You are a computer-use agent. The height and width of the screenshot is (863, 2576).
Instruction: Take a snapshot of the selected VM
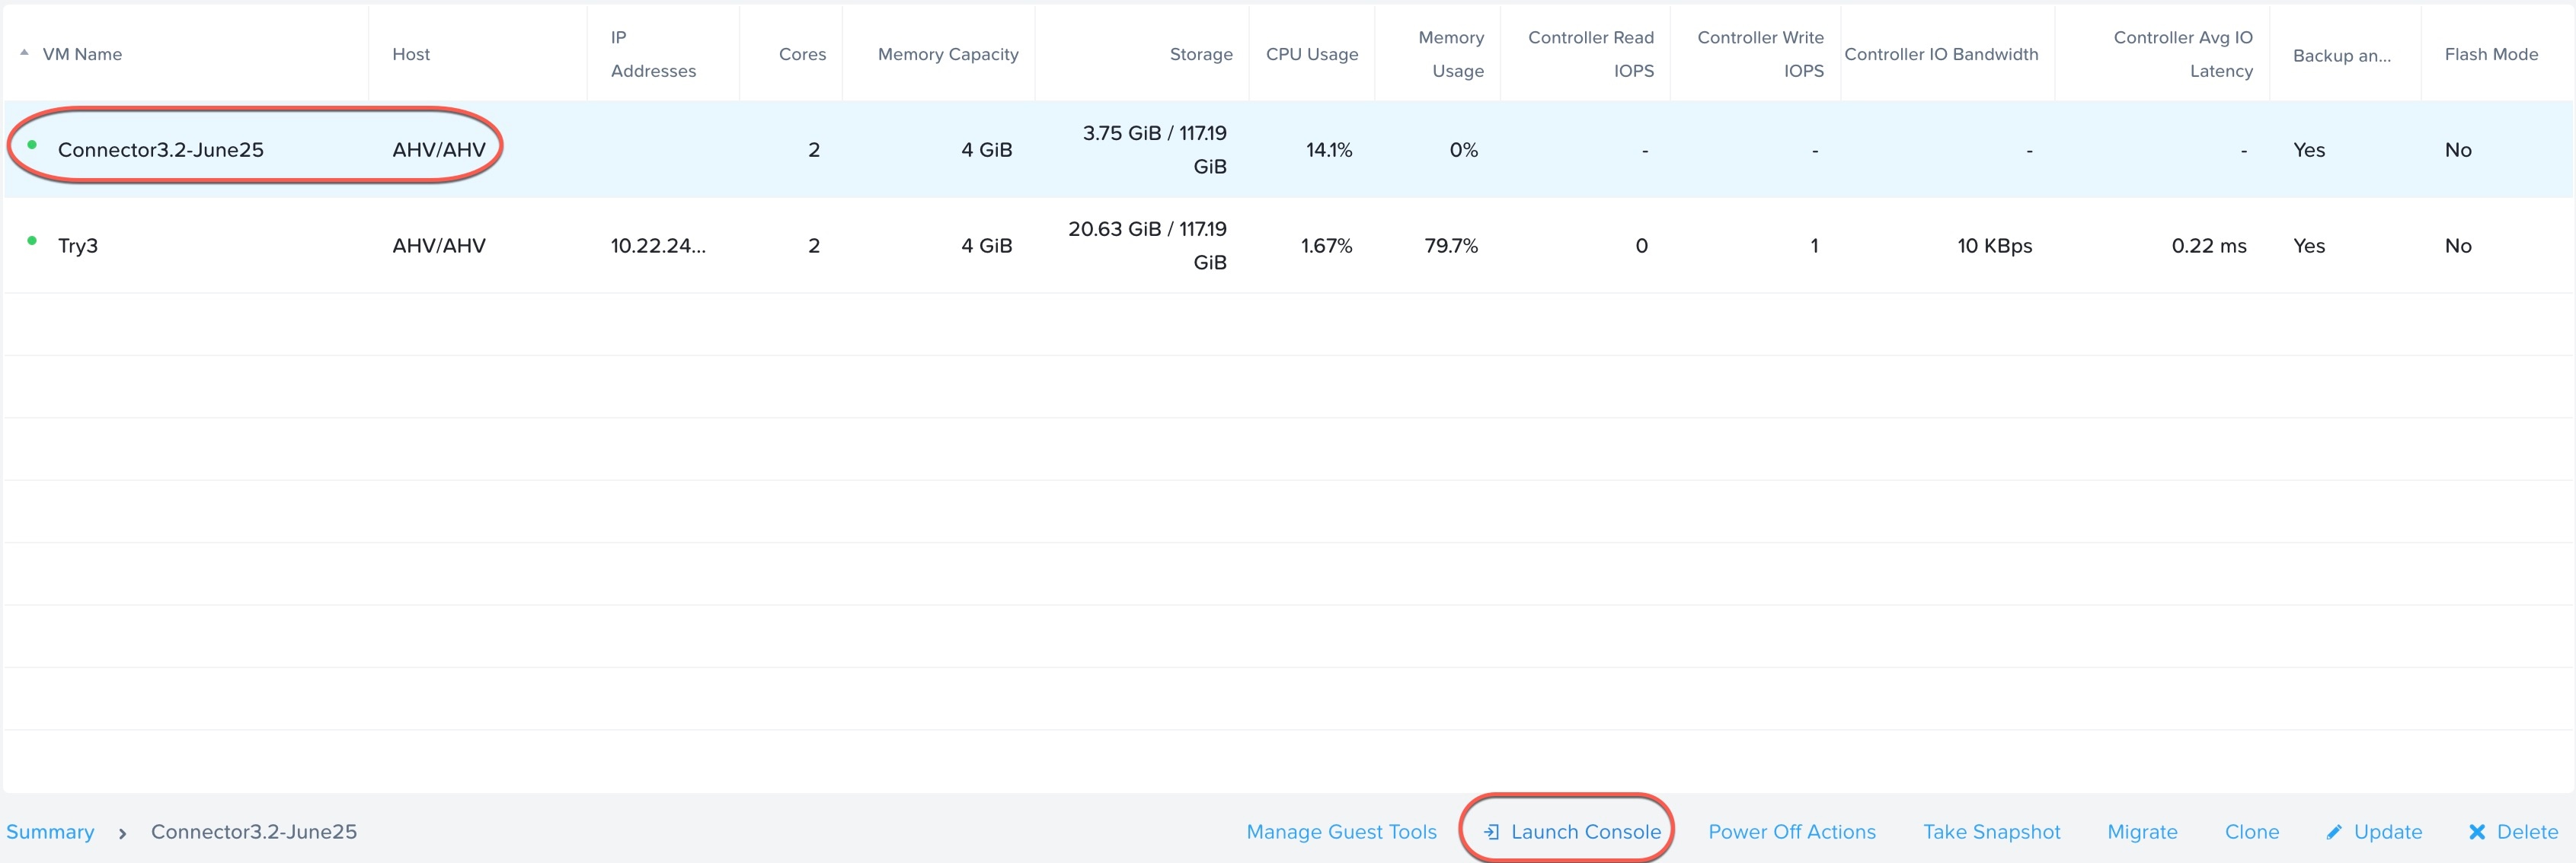[1991, 830]
